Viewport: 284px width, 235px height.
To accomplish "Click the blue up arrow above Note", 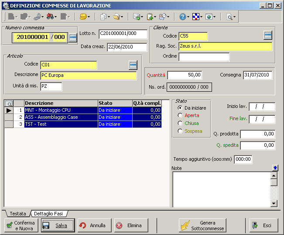I will [x=275, y=168].
